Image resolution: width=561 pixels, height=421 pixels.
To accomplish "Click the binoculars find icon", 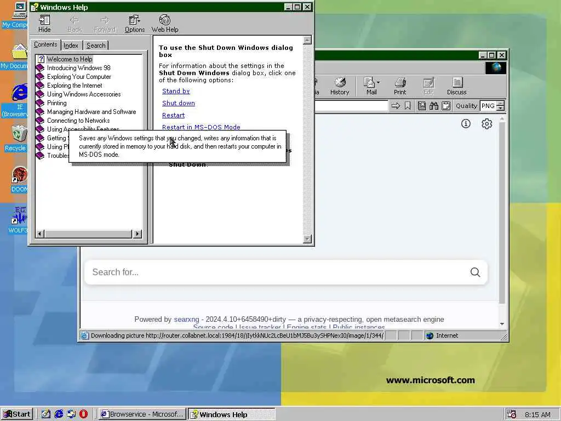I will 434,106.
